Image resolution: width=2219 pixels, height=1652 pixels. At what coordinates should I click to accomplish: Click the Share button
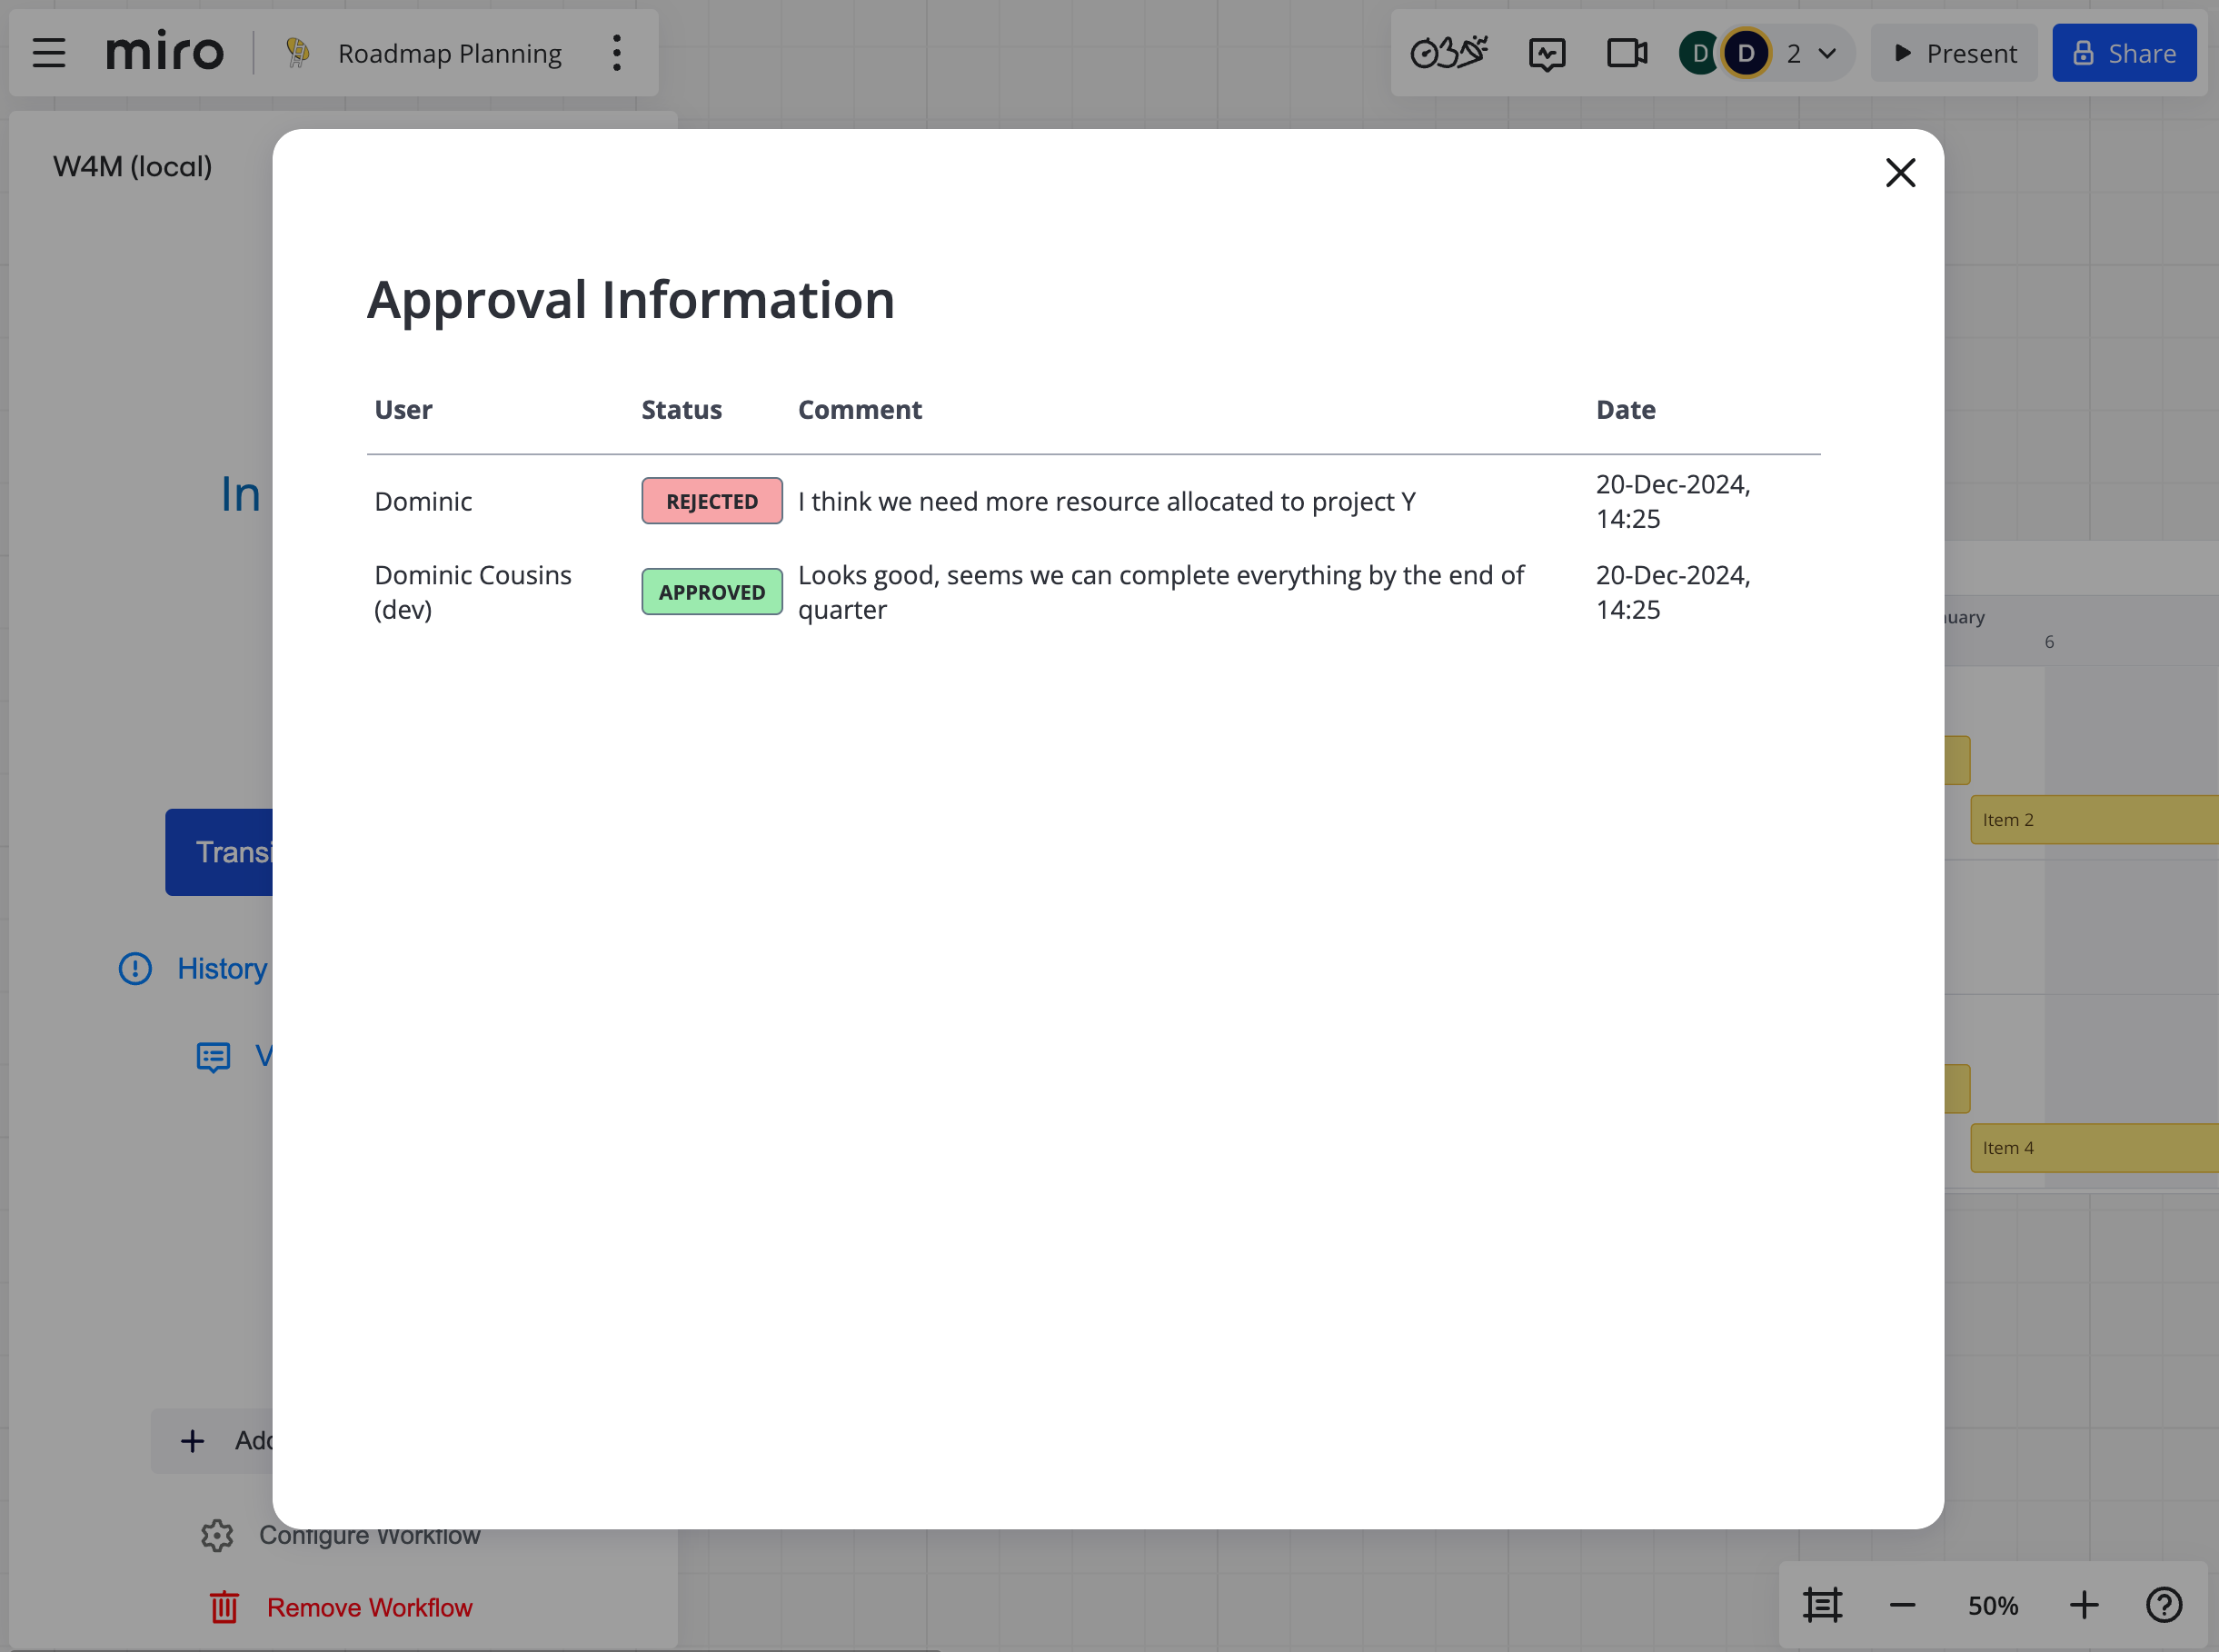click(2124, 53)
